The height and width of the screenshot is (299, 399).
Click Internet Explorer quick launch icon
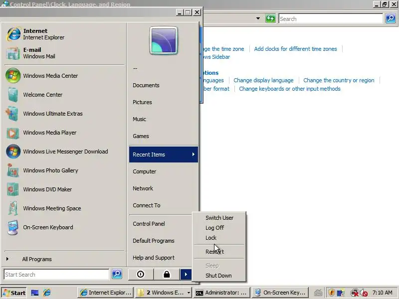(47, 293)
